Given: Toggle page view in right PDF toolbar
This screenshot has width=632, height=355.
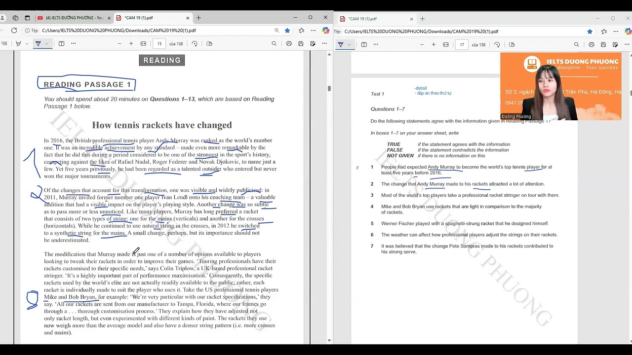Looking at the screenshot, I should 512,44.
